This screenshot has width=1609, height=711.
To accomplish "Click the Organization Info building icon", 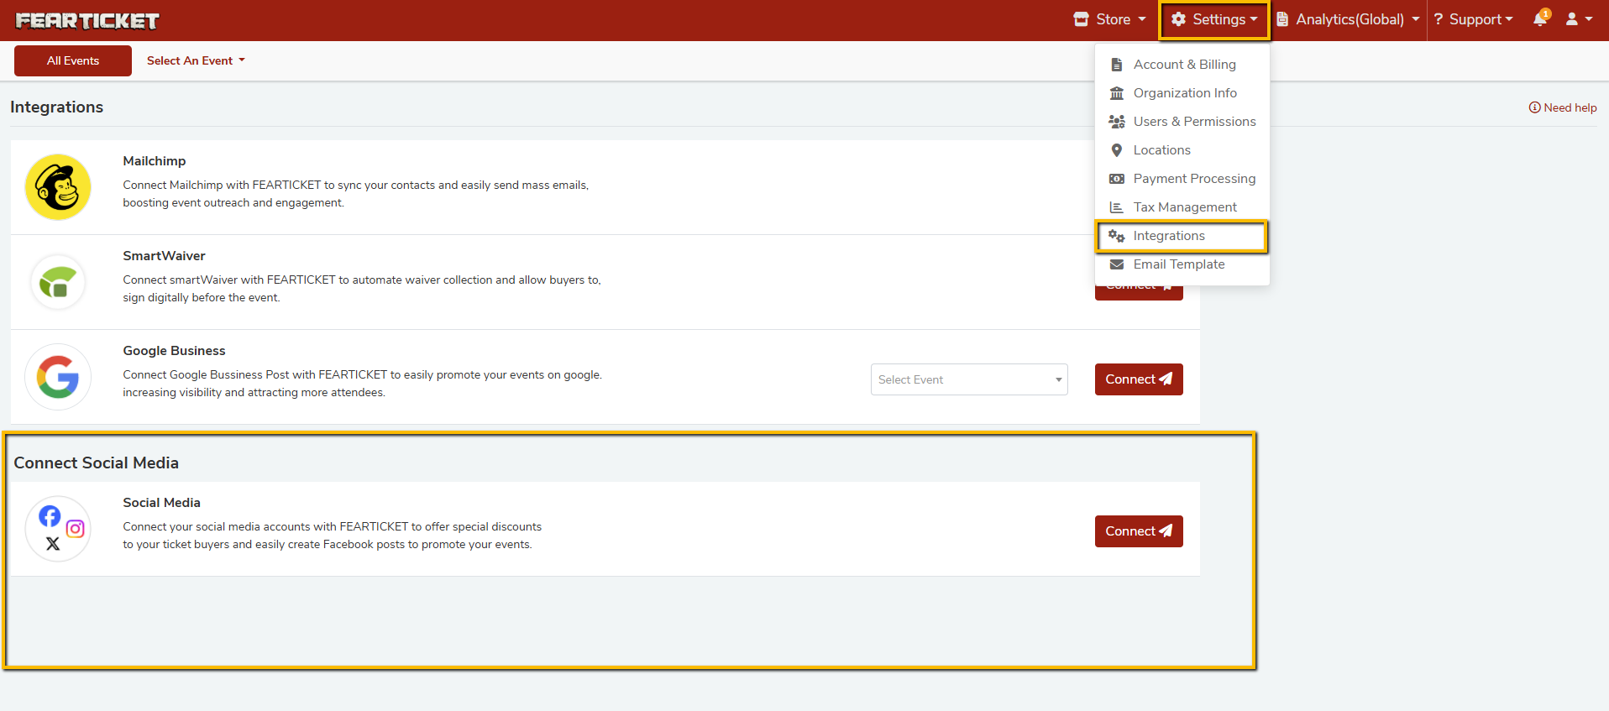I will click(1117, 93).
